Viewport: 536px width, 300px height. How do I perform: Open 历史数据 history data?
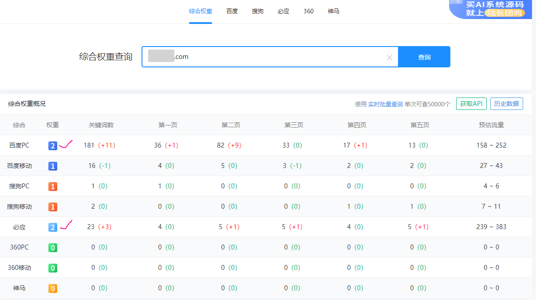point(506,104)
